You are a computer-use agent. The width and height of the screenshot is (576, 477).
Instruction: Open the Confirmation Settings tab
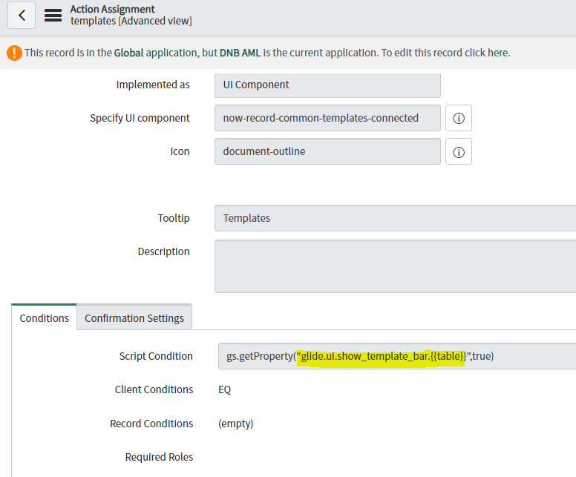[x=134, y=318]
